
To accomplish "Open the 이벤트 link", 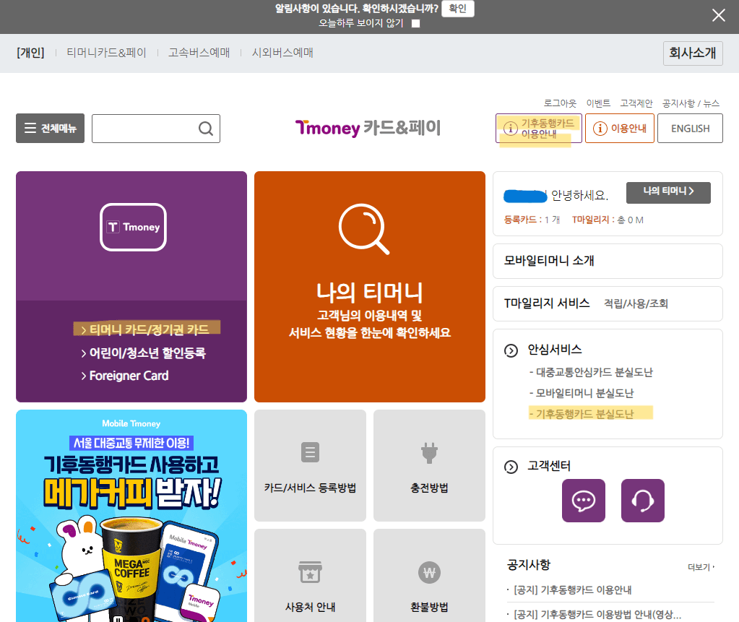I will point(598,103).
